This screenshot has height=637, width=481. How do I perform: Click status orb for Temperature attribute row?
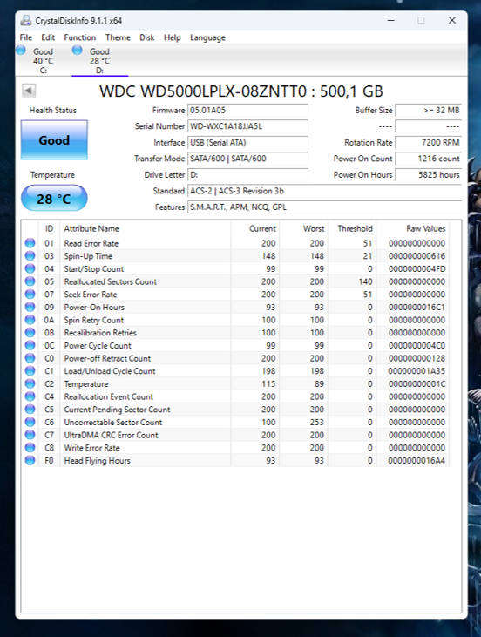[x=30, y=383]
